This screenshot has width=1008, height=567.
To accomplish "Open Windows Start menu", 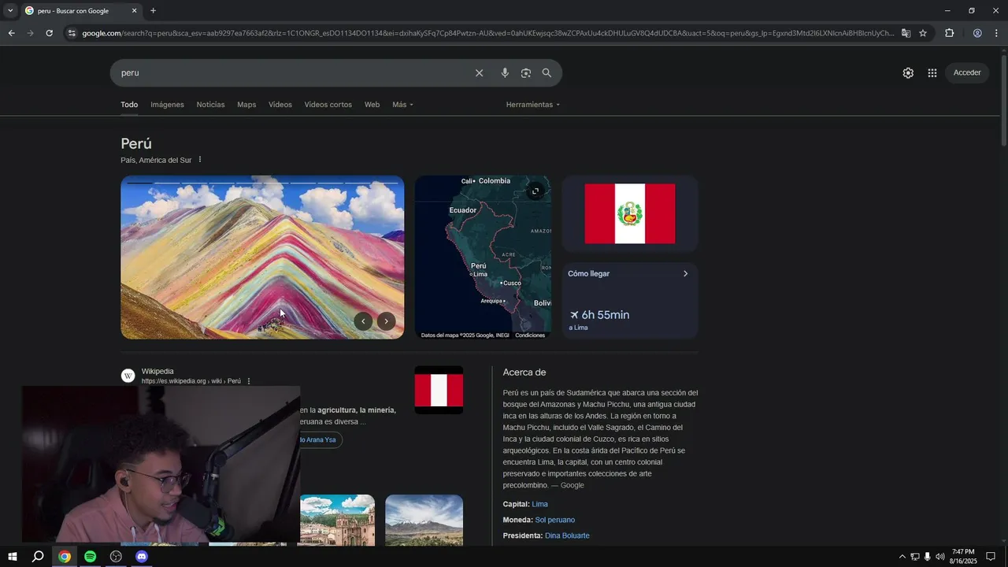I will pos(13,557).
